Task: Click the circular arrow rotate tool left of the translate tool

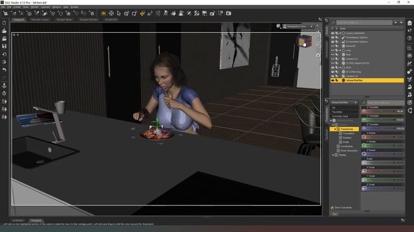Action: (x=135, y=13)
